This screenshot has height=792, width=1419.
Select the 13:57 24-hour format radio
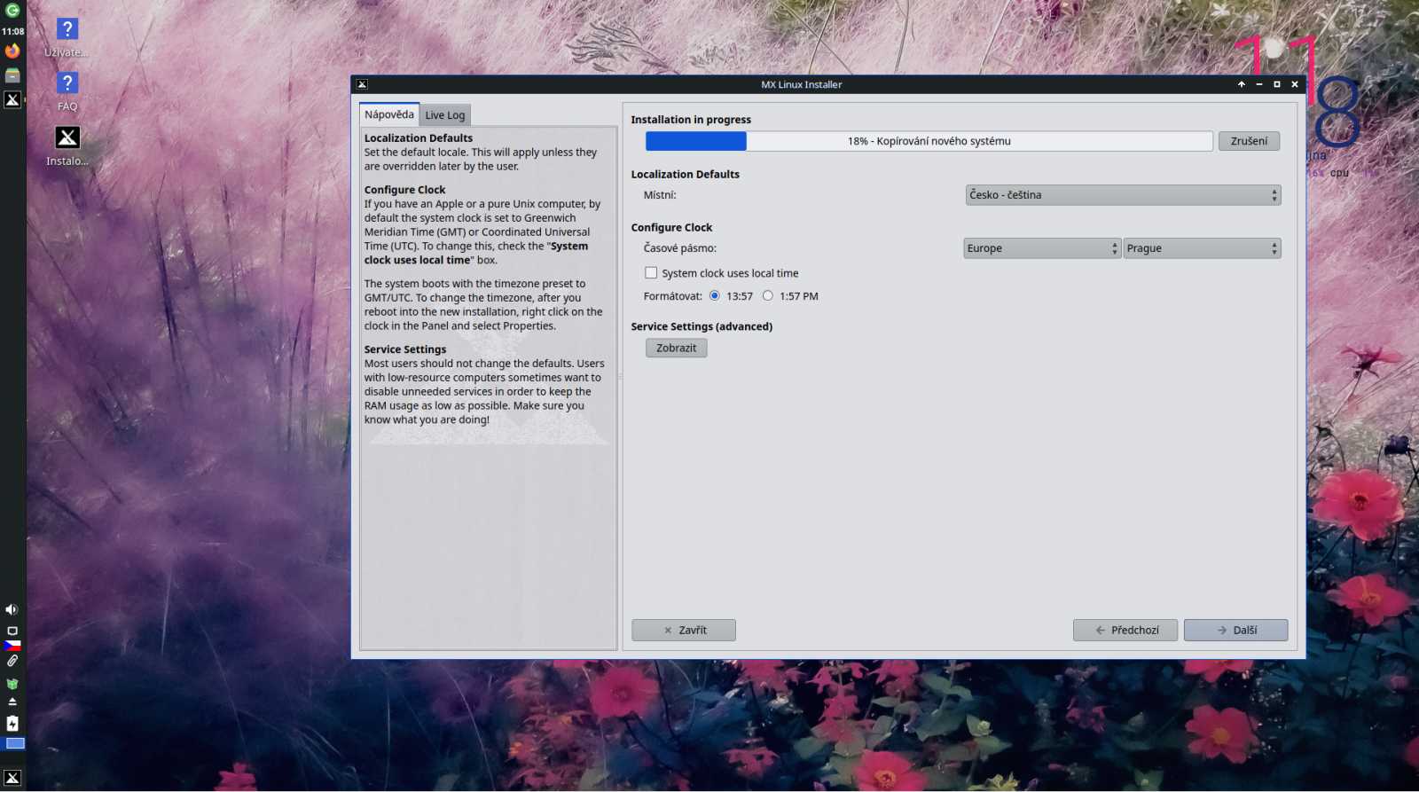click(x=715, y=296)
